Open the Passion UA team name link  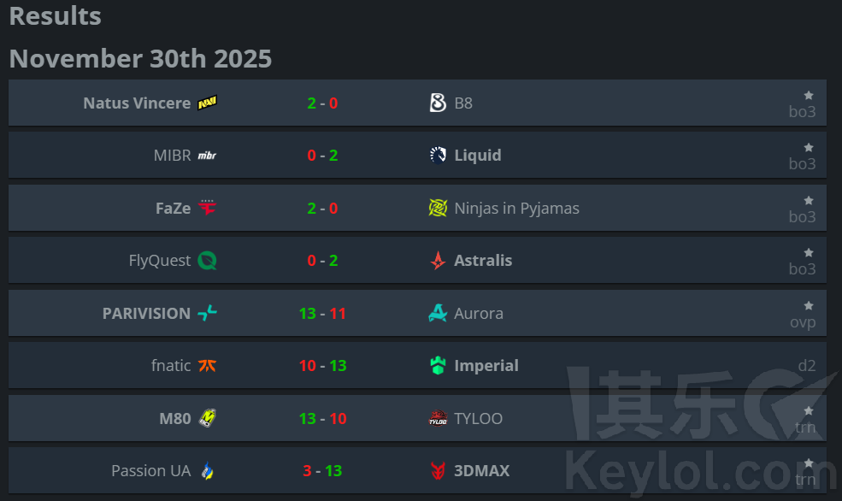click(x=150, y=471)
